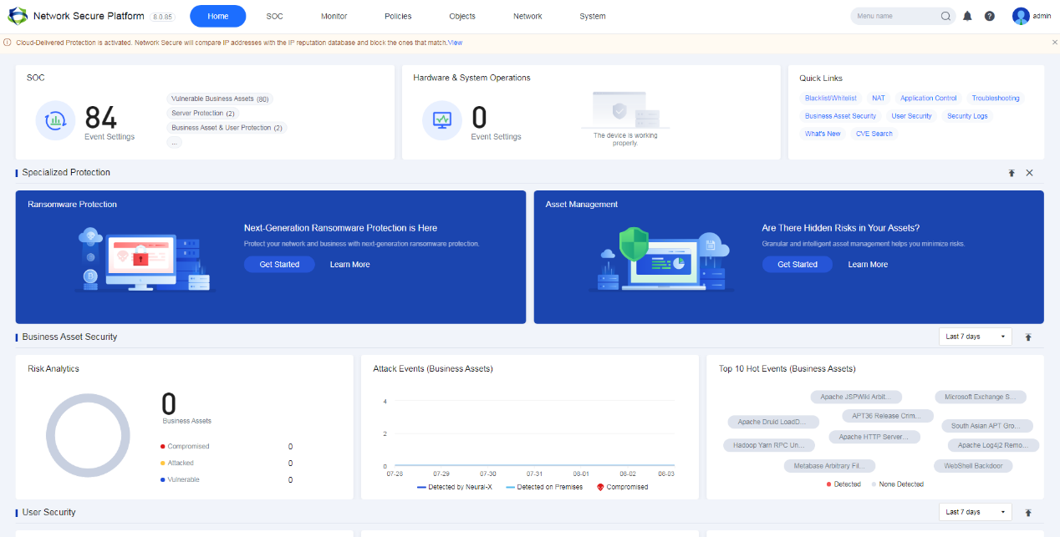This screenshot has width=1060, height=537.
Task: Open the help question mark icon
Action: (990, 16)
